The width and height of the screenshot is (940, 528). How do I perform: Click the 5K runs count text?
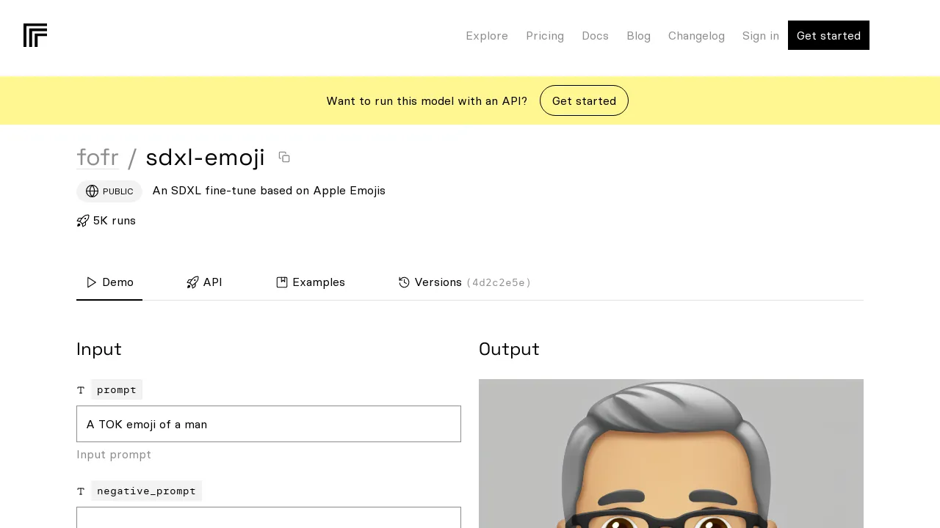click(x=115, y=221)
